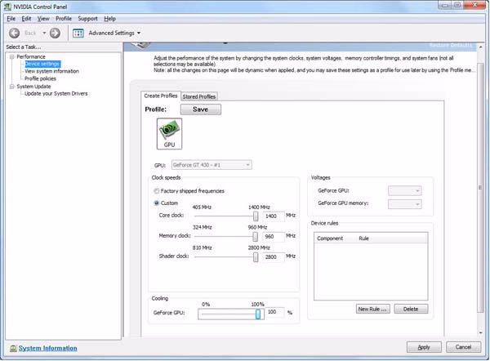Click the System Information icon
Viewport: 490px width, 361px height.
(x=13, y=348)
